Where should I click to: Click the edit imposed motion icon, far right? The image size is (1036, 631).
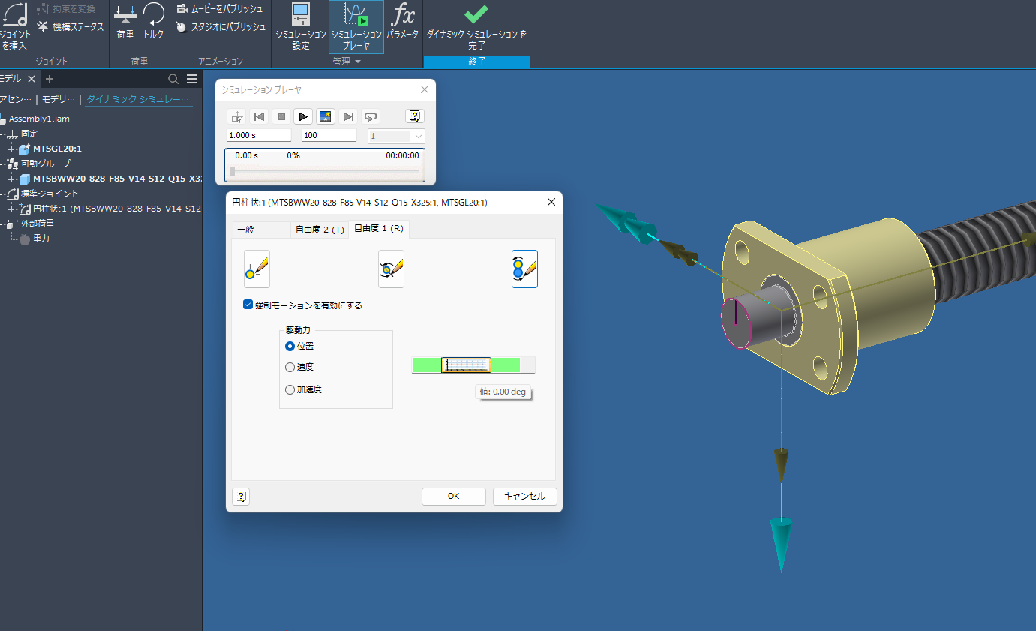[524, 269]
